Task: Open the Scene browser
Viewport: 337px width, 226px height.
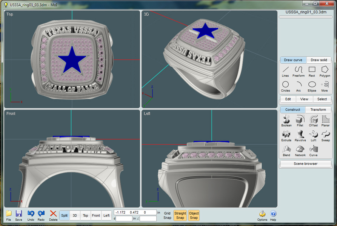Action: pos(305,163)
